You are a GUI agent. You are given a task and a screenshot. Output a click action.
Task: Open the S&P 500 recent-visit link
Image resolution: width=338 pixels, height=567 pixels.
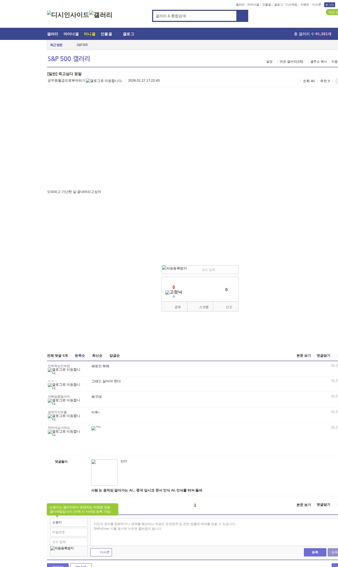(82, 45)
